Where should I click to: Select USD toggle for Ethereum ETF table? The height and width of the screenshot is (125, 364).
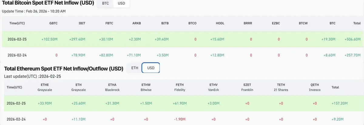(151, 68)
